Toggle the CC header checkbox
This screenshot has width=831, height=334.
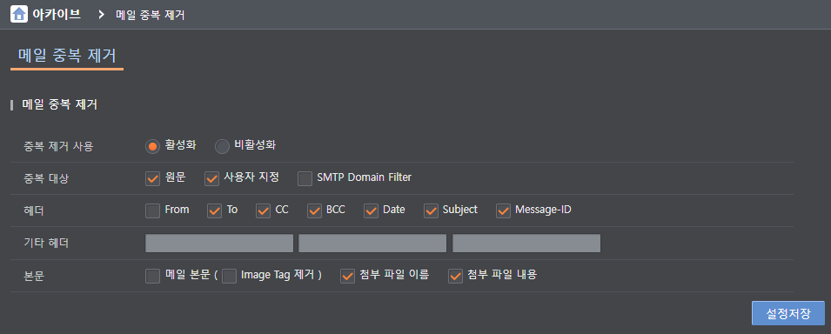pyautogui.click(x=264, y=211)
